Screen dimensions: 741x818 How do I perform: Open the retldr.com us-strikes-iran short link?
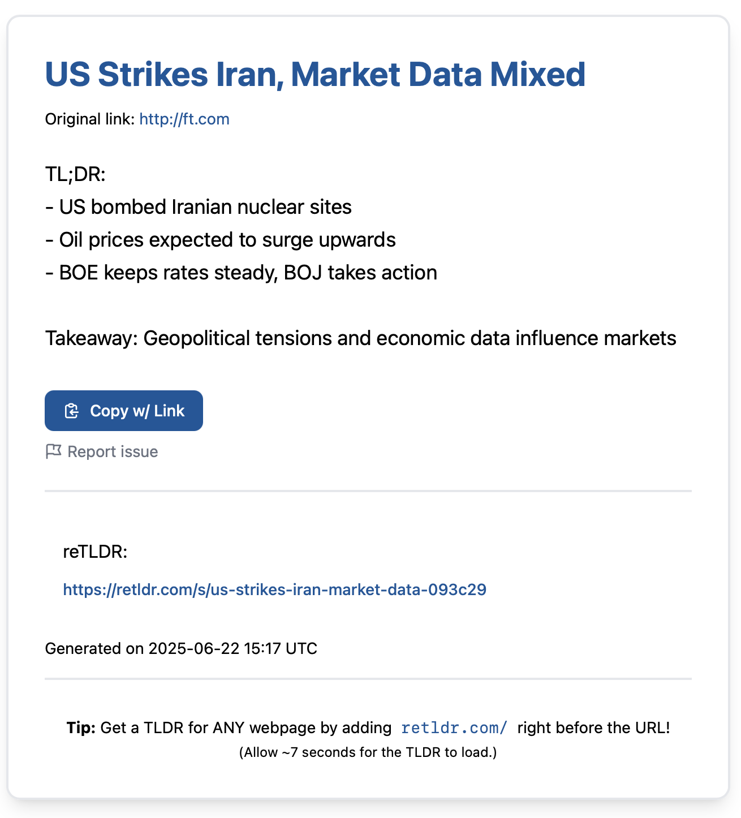pos(274,589)
